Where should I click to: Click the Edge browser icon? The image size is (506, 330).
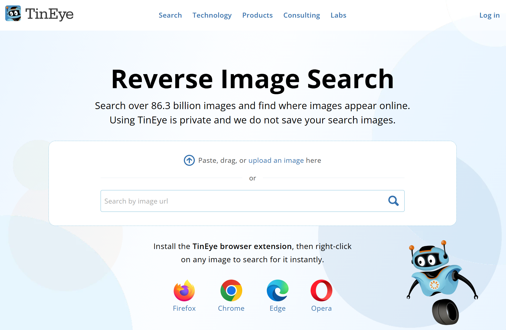tap(278, 291)
